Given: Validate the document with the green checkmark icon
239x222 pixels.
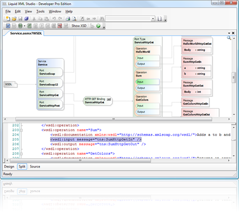Looking at the screenshot, I should 98,26.
